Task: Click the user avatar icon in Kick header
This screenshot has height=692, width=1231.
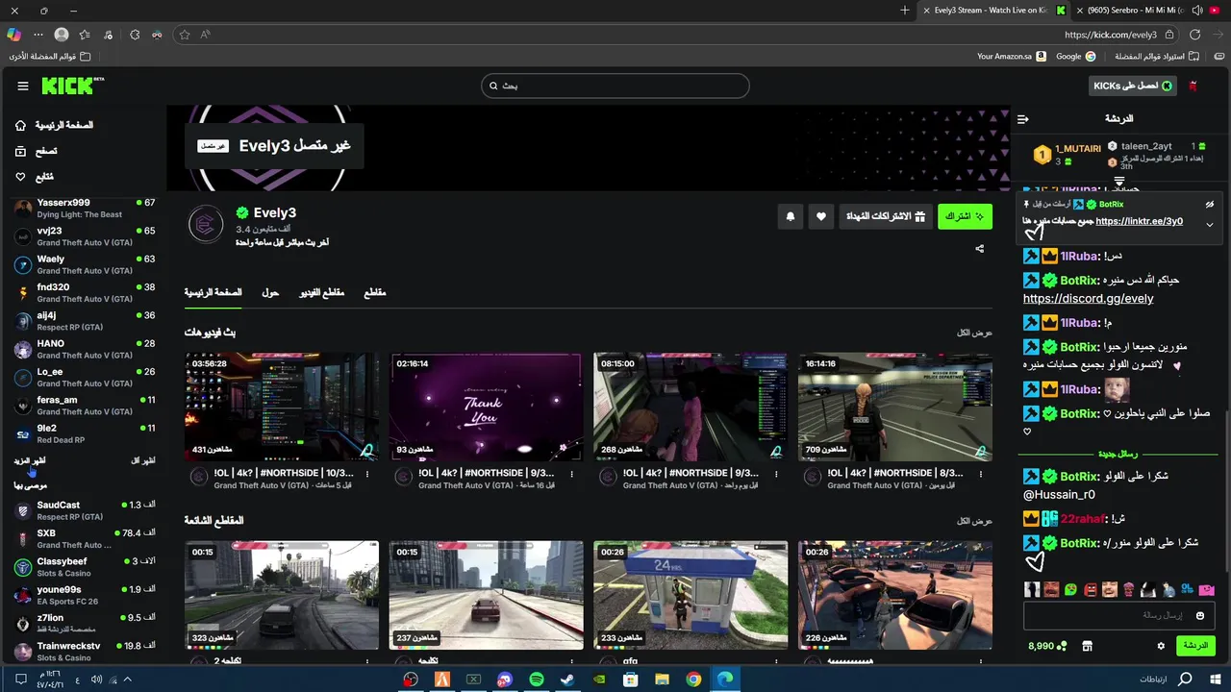Action: (x=1193, y=86)
